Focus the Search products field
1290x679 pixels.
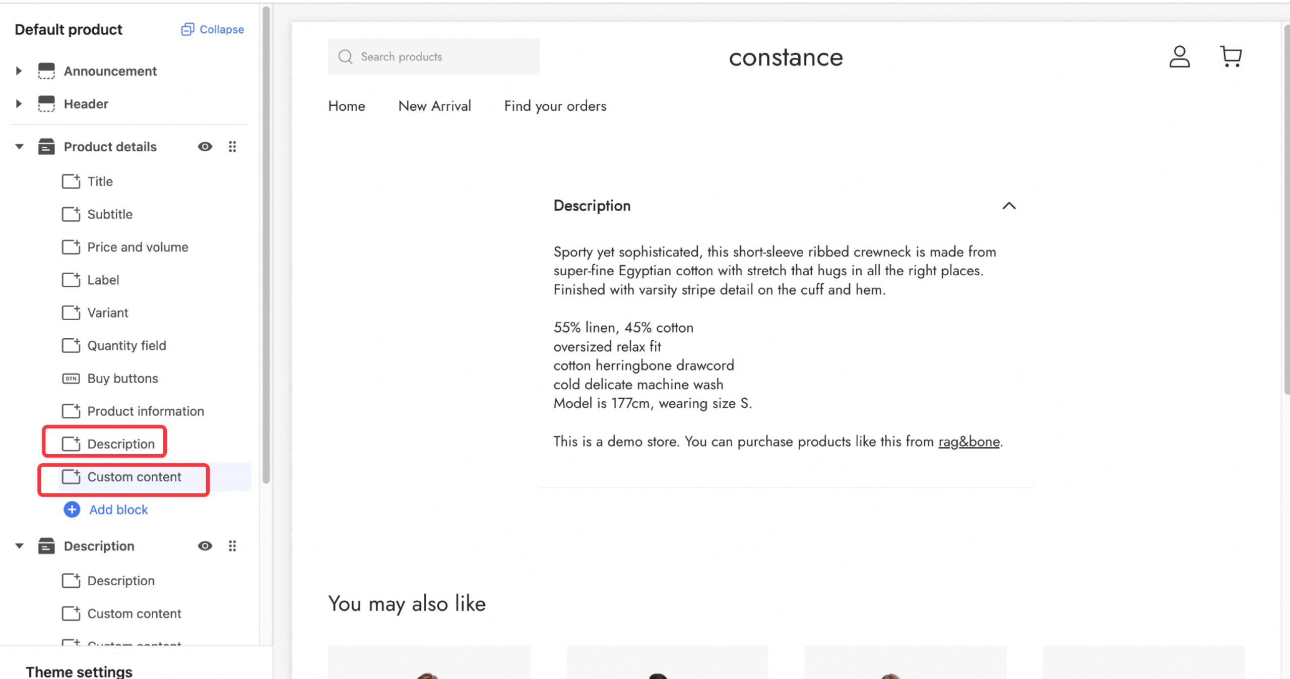(x=434, y=56)
